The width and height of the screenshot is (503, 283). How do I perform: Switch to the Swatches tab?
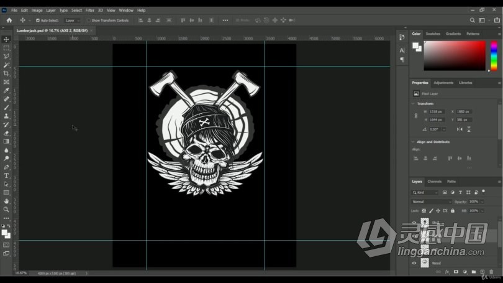(x=433, y=34)
